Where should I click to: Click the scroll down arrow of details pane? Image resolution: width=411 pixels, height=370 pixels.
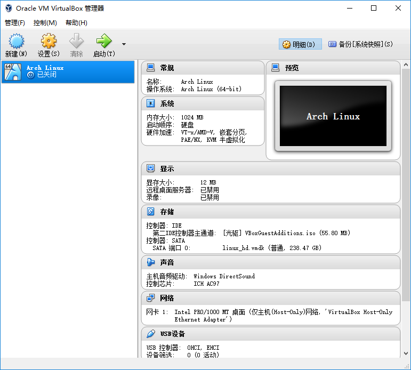pyautogui.click(x=406, y=353)
